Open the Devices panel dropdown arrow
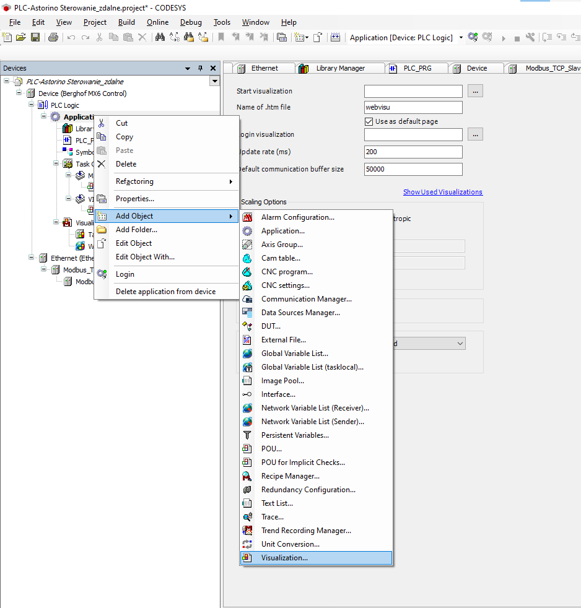Image resolution: width=581 pixels, height=608 pixels. click(x=188, y=68)
